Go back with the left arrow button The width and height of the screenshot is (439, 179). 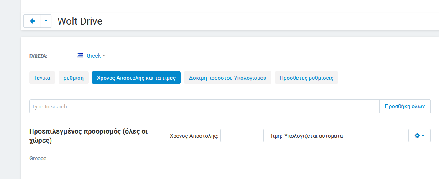[x=32, y=21]
